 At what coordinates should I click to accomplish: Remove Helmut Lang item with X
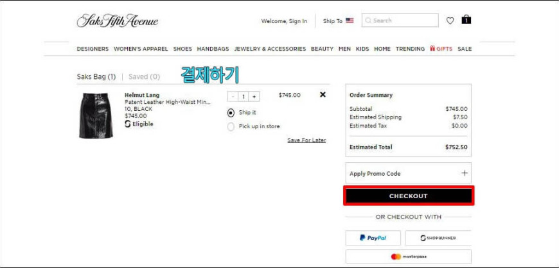pos(323,95)
